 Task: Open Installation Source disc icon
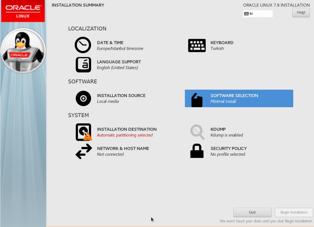[x=83, y=98]
